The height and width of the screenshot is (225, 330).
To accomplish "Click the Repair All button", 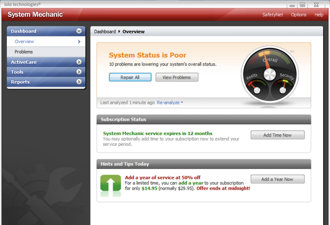I will click(130, 77).
